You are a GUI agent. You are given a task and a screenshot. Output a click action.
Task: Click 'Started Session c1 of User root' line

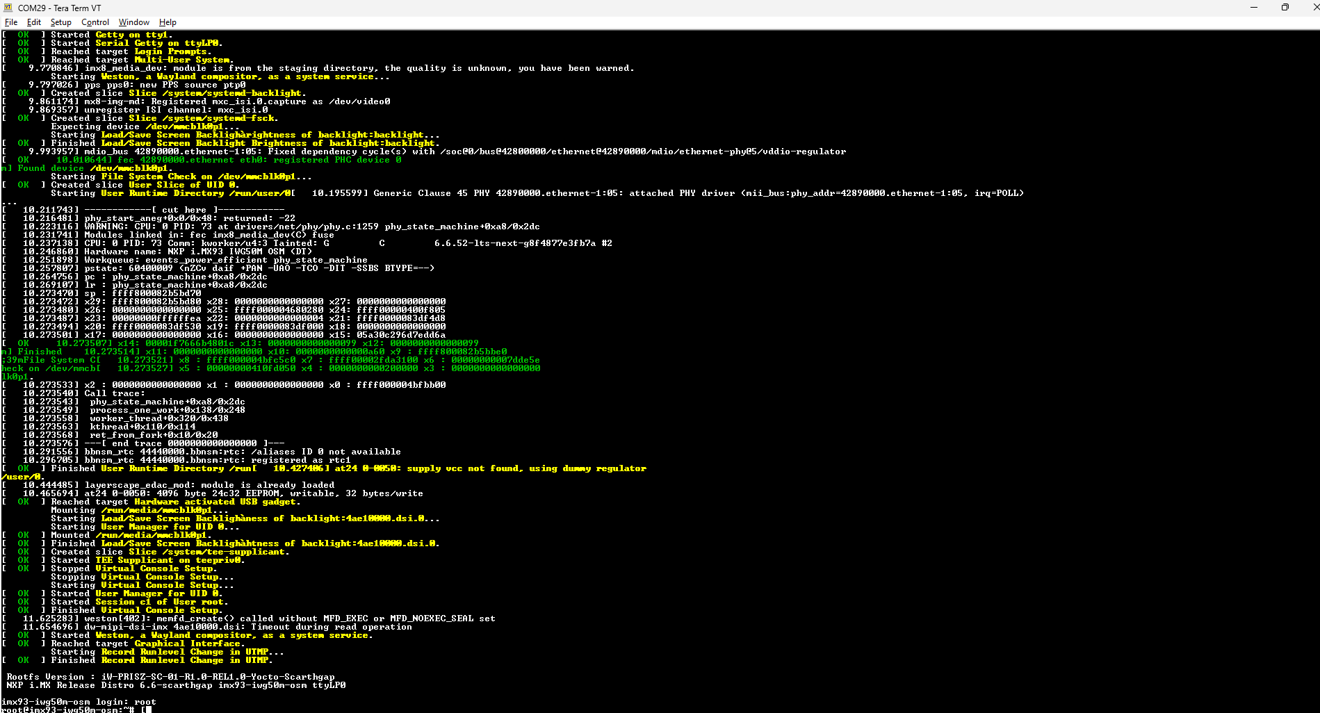[115, 602]
